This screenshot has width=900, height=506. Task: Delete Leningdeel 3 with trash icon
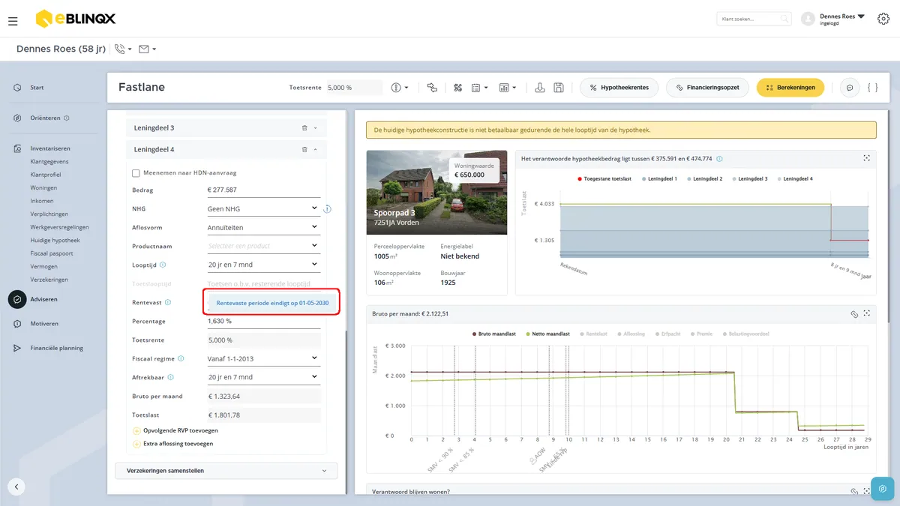[304, 128]
